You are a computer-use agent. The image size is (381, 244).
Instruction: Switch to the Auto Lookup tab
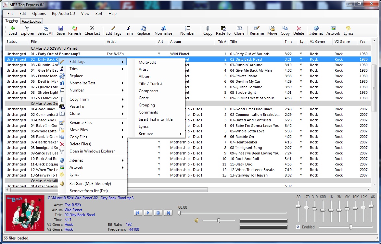31,21
